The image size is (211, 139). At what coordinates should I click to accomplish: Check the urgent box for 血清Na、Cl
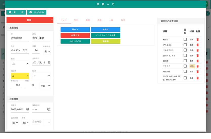pos(185,55)
